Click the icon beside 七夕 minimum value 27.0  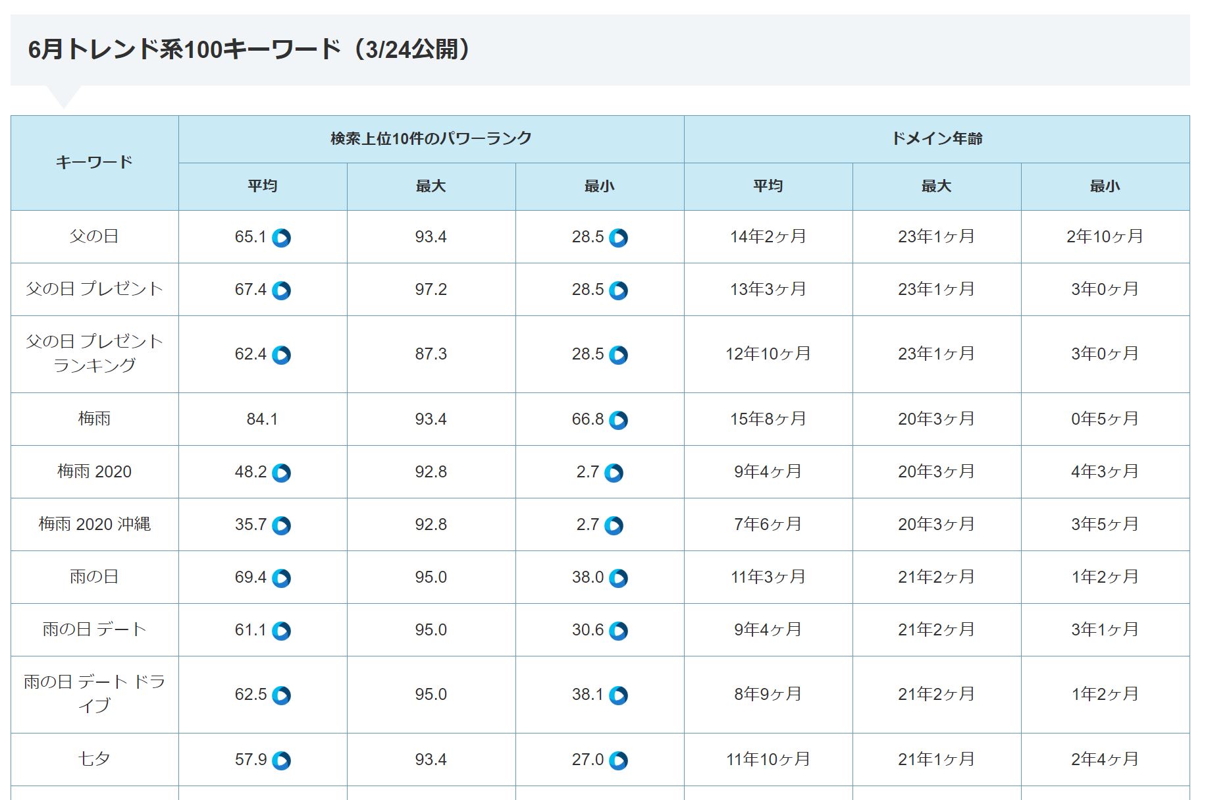618,760
